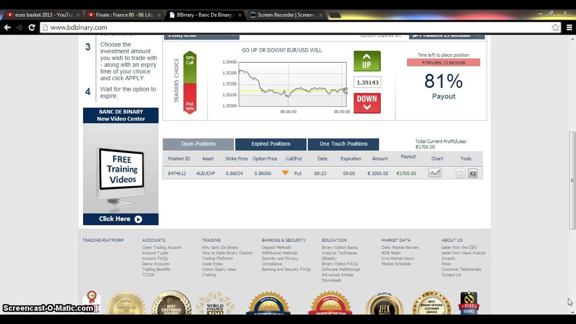Open the Asset Index link
Screen dimensions: 576x324
click(x=212, y=264)
